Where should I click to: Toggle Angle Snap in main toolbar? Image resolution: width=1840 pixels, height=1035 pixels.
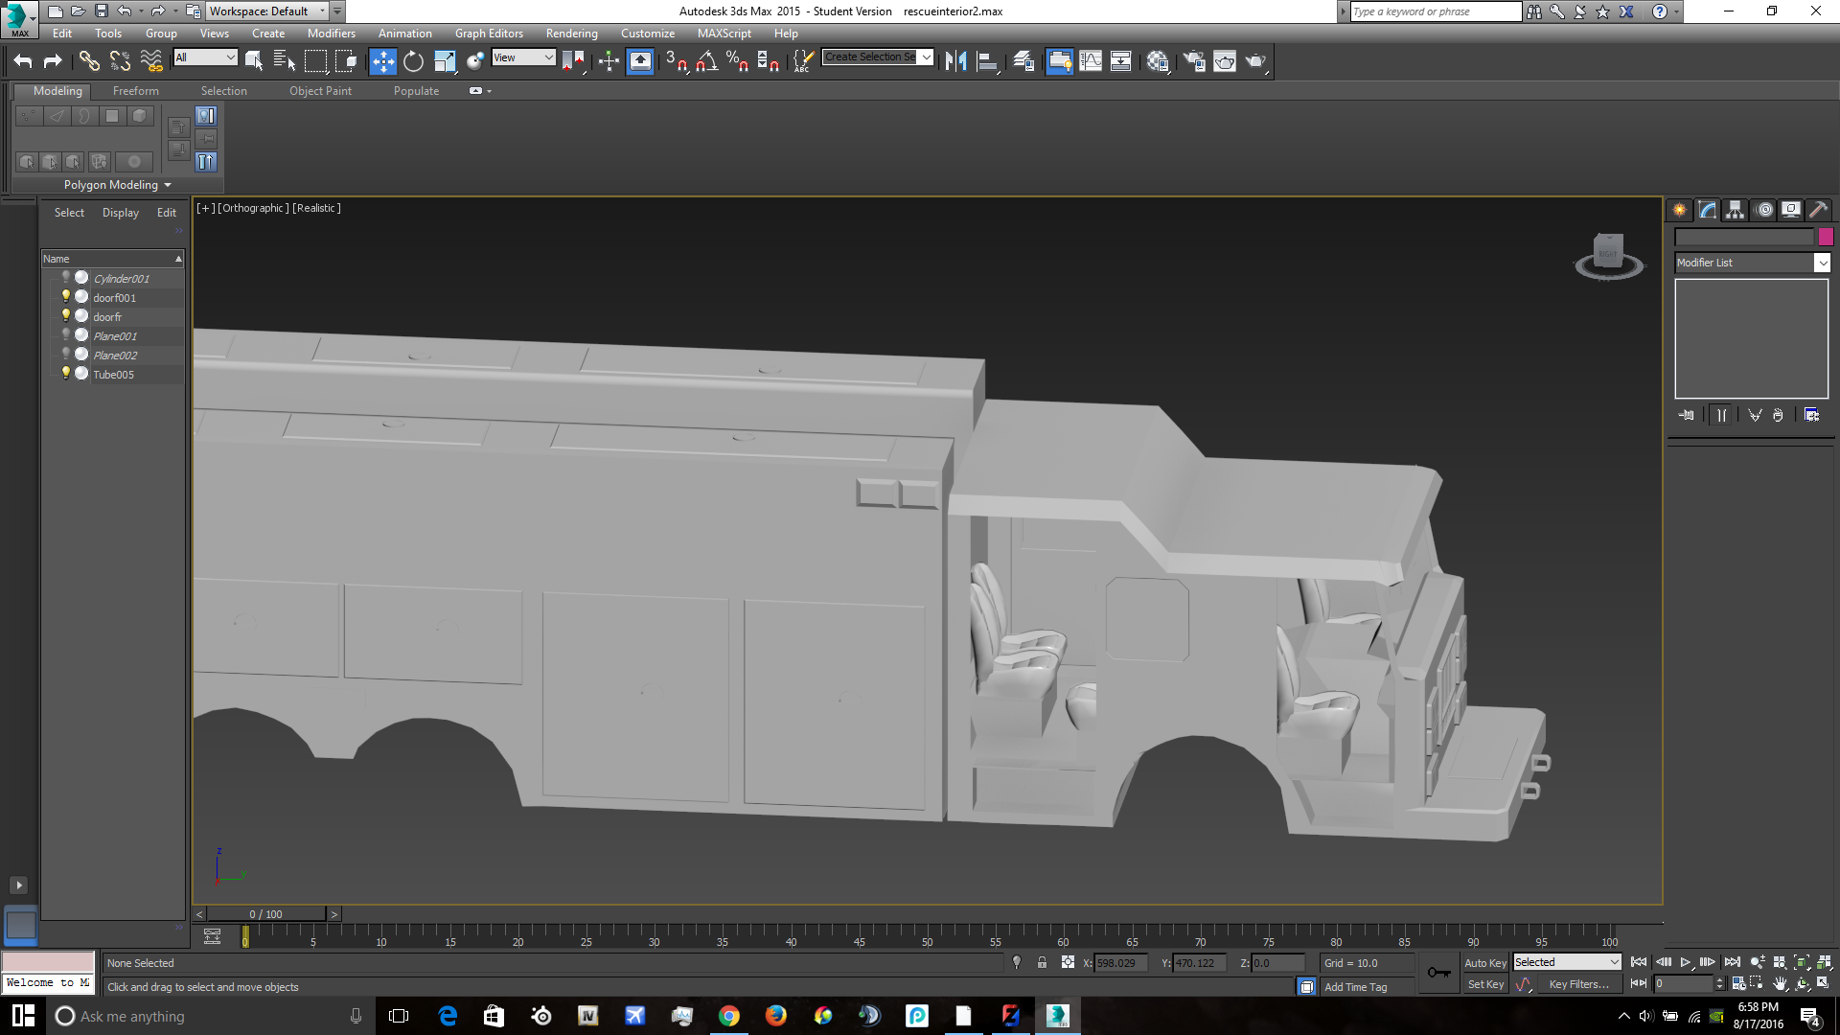(x=706, y=61)
